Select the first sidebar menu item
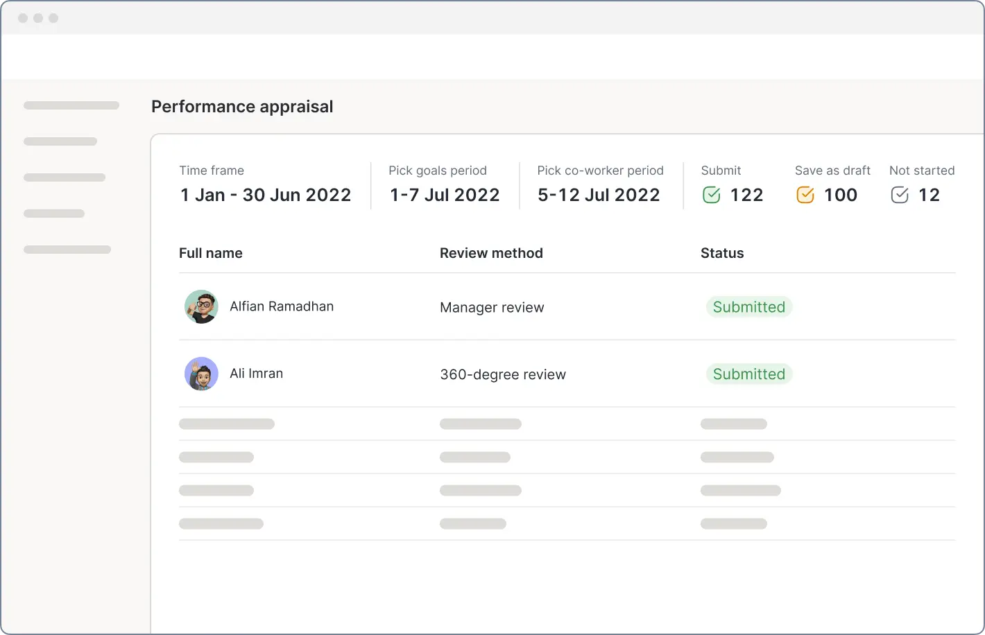985x635 pixels. point(71,105)
